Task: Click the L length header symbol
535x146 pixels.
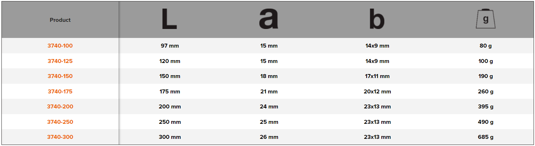Action: pos(169,19)
